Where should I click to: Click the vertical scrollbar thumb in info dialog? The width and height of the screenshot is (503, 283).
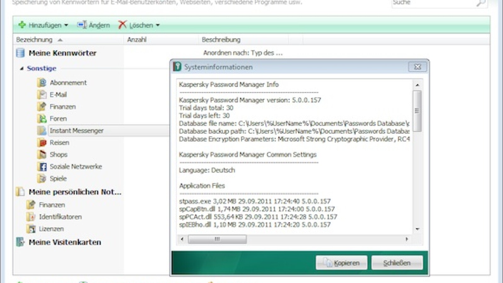pyautogui.click(x=417, y=111)
